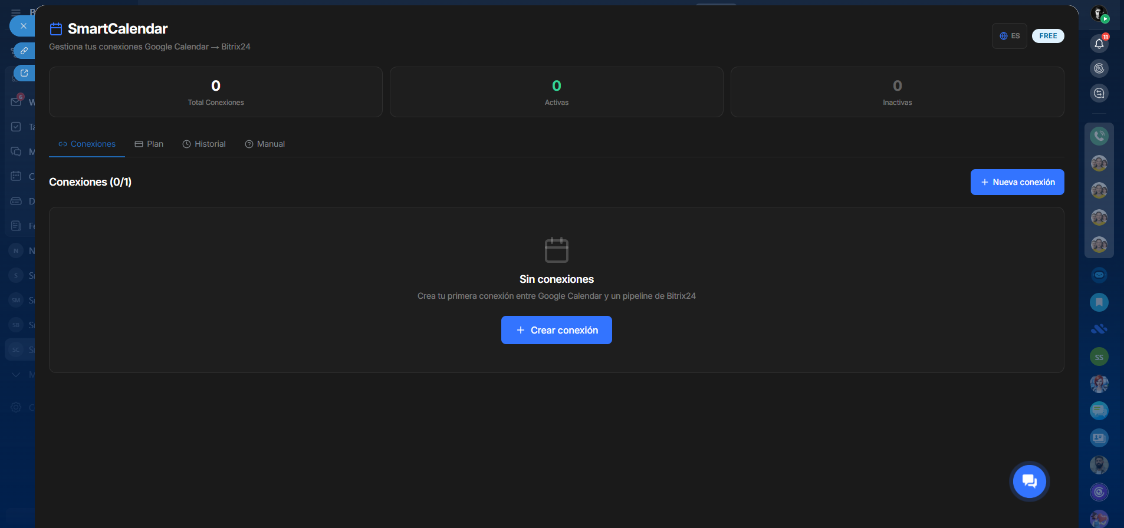Copy link using the chain icon button
Viewport: 1124px width, 528px height.
pyautogui.click(x=24, y=51)
